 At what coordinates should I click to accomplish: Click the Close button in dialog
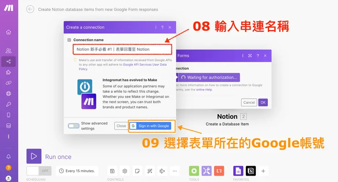tap(121, 126)
